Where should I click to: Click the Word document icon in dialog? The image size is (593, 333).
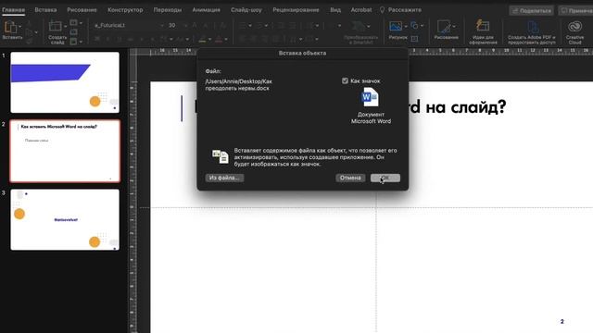coord(370,97)
